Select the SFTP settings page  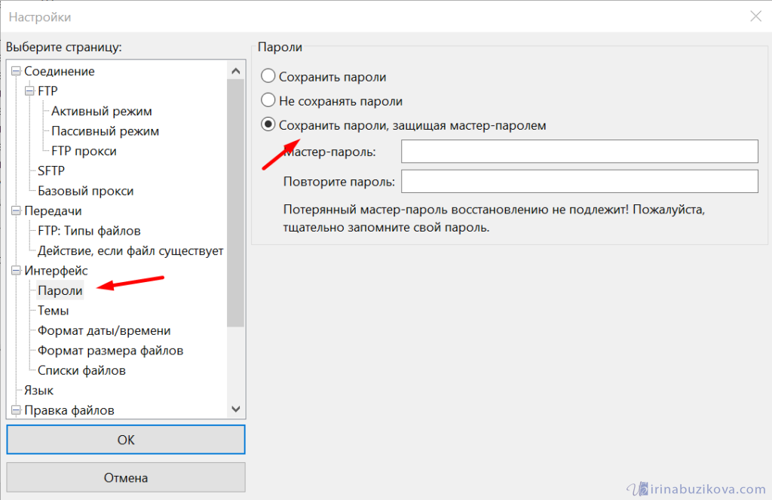click(x=51, y=171)
